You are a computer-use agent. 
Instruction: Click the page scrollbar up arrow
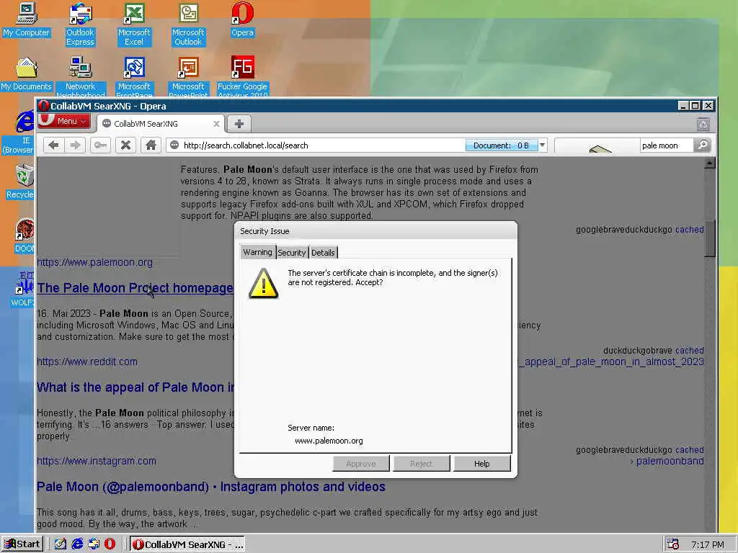click(709, 163)
